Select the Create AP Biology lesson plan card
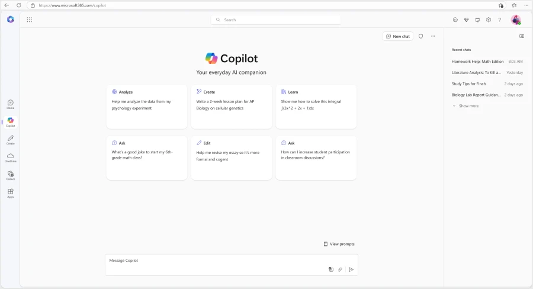 232,107
